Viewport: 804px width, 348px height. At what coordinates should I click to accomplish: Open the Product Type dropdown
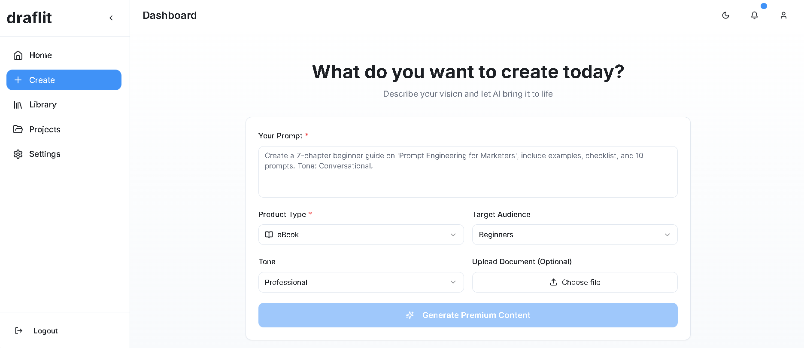(x=361, y=235)
